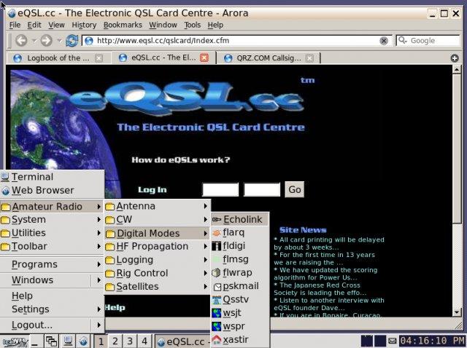The width and height of the screenshot is (467, 348).
Task: Switch to workspace 3 in taskbar
Action: pos(130,341)
